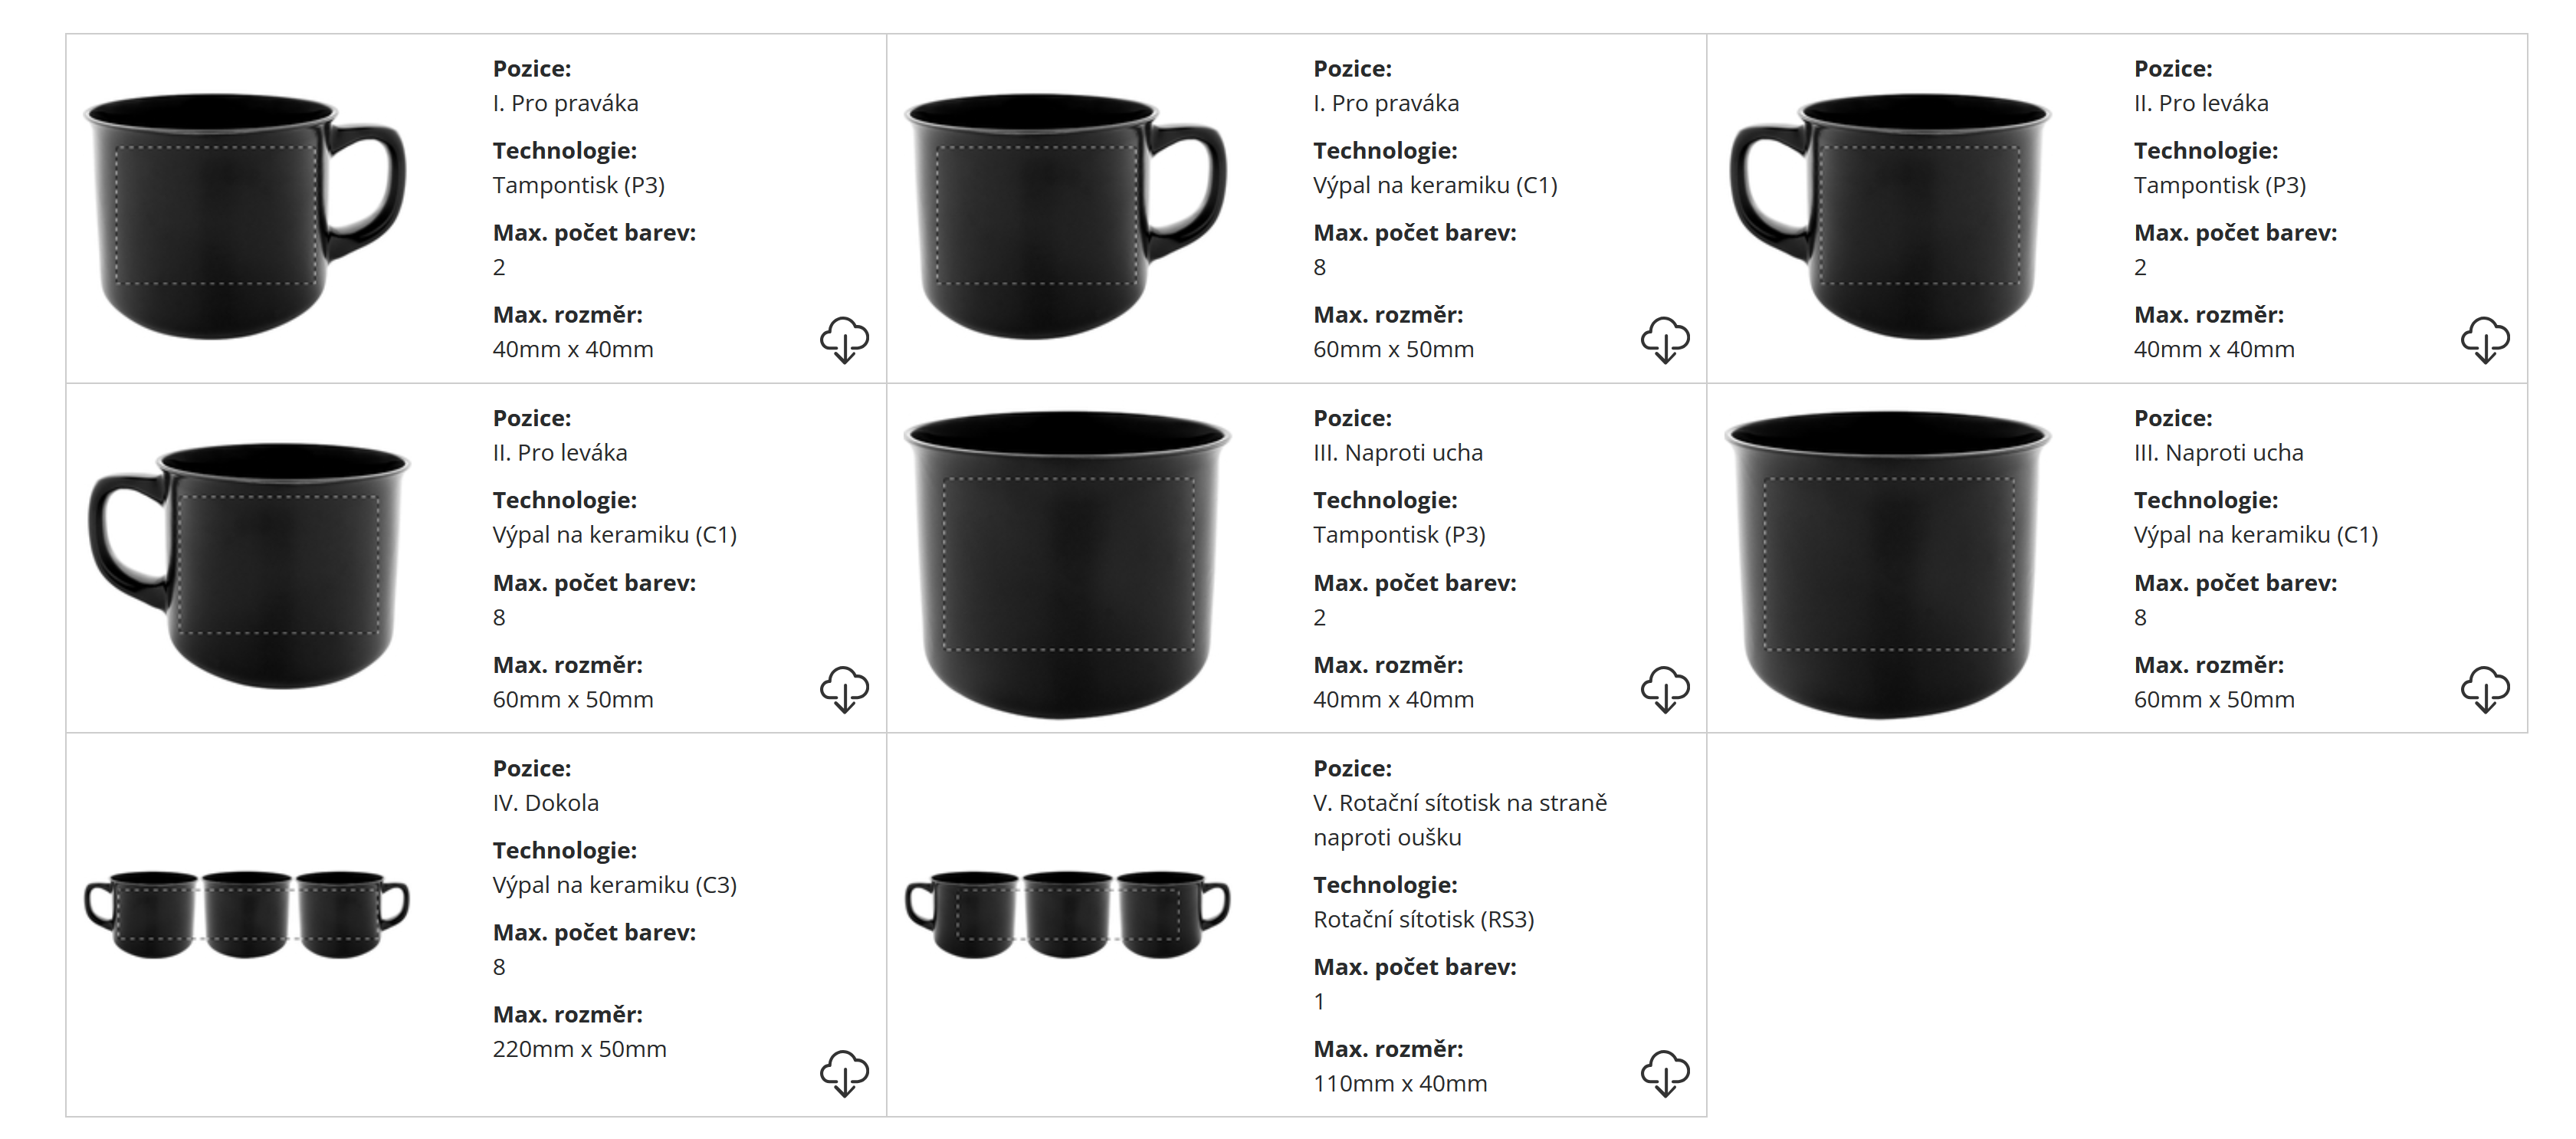Download template for Pro praváka Výpal (C1)
This screenshot has height=1139, width=2576.
coord(1665,340)
